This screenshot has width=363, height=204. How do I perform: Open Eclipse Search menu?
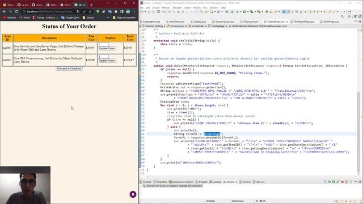188,7
